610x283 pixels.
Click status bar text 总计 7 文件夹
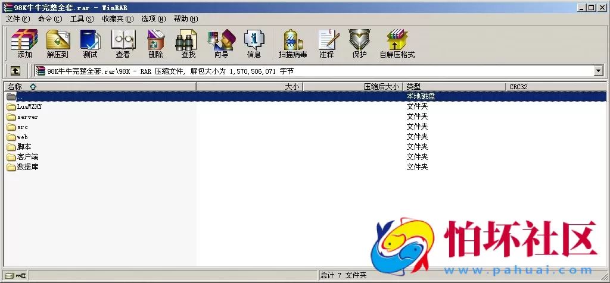[344, 276]
